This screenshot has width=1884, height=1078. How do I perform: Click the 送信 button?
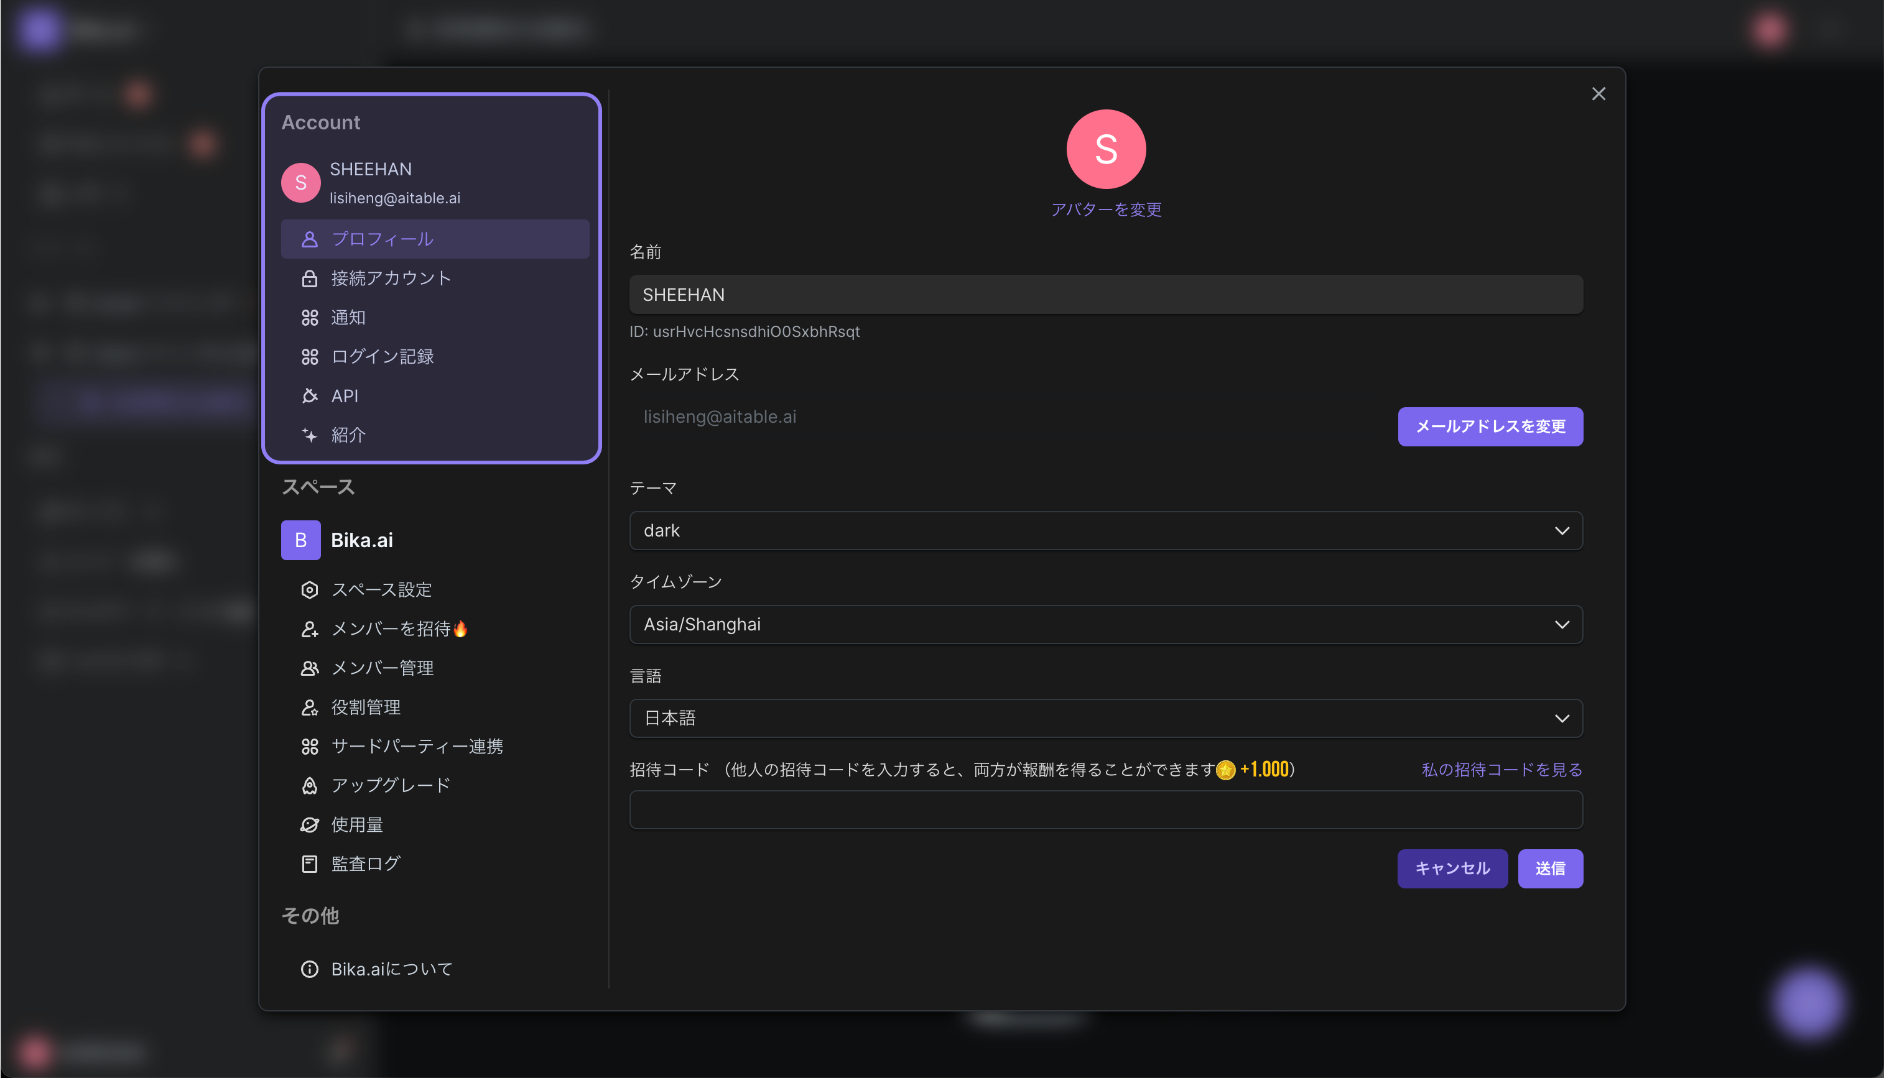tap(1550, 868)
